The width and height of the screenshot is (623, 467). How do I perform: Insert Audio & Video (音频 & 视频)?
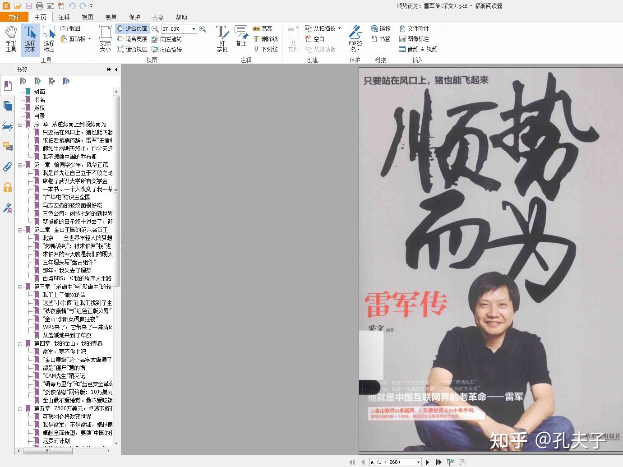pyautogui.click(x=418, y=49)
